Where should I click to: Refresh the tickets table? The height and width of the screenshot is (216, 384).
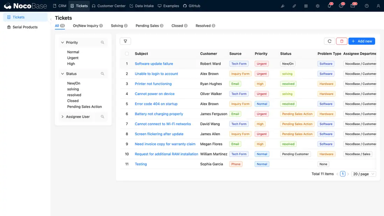[x=329, y=41]
